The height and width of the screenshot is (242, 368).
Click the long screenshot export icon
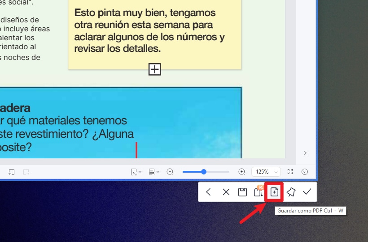pyautogui.click(x=258, y=192)
